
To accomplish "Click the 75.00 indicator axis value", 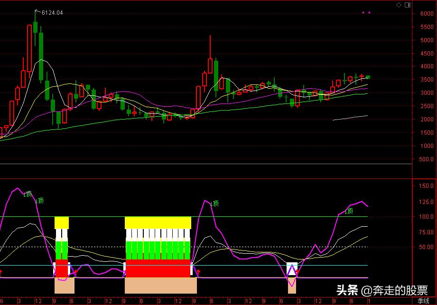I will tap(427, 232).
